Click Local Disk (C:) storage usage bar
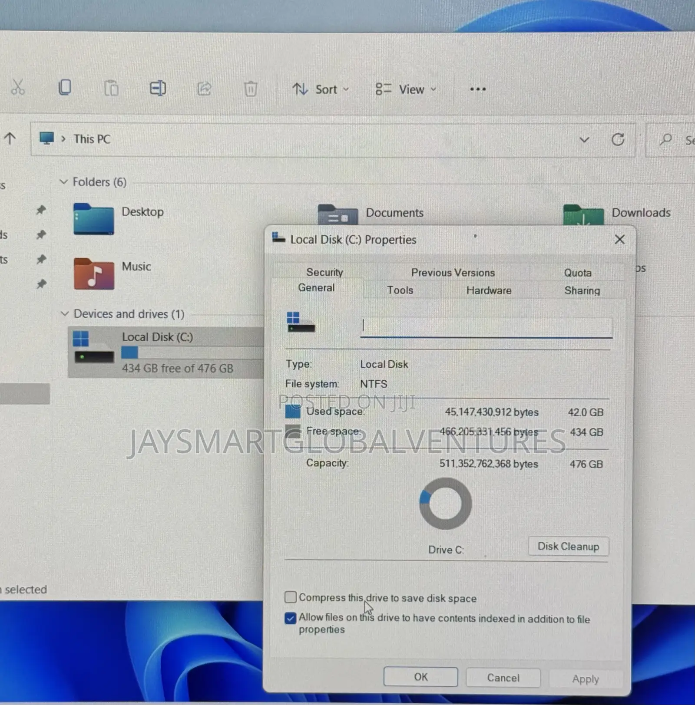The height and width of the screenshot is (705, 695). click(192, 352)
